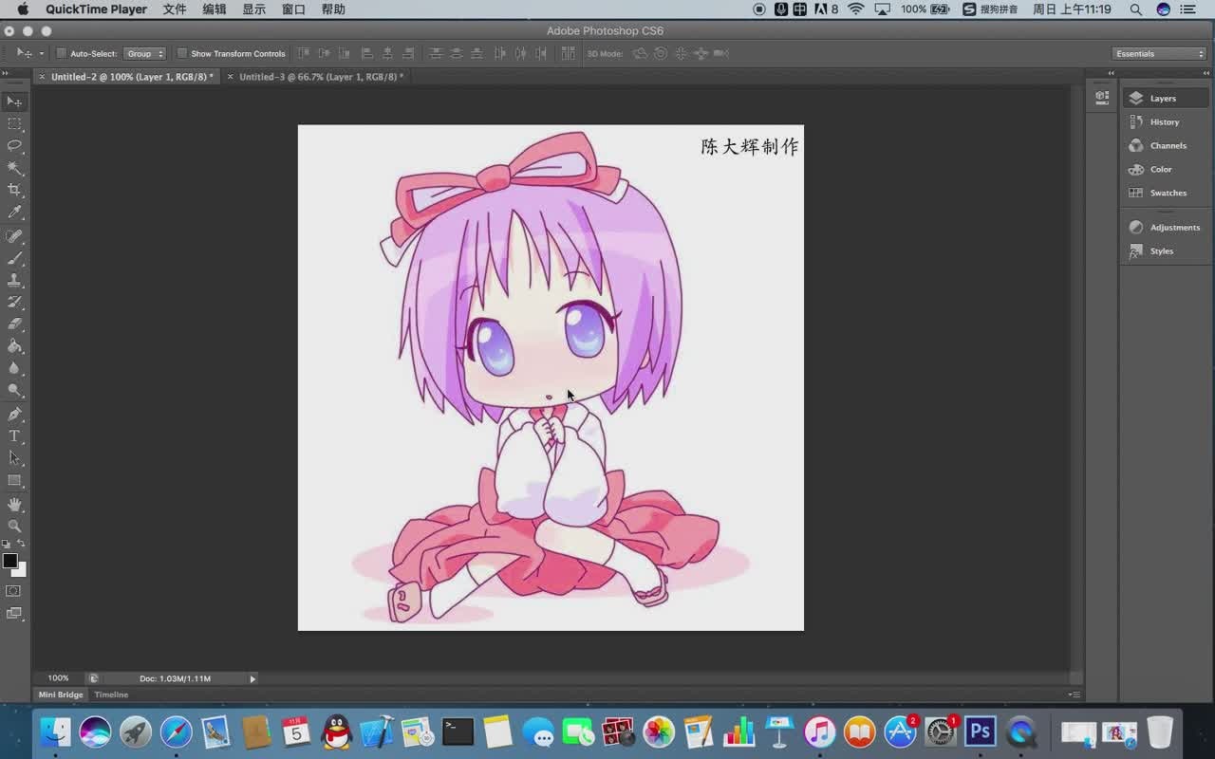The image size is (1215, 759).
Task: Select the Clone Stamp tool
Action: (x=14, y=280)
